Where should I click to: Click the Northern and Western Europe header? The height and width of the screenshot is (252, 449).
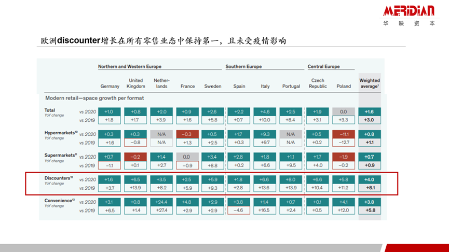pos(130,67)
